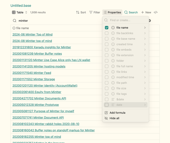Enable the $date property checkbox
Screen dimensions: 170x143
(x=106, y=99)
